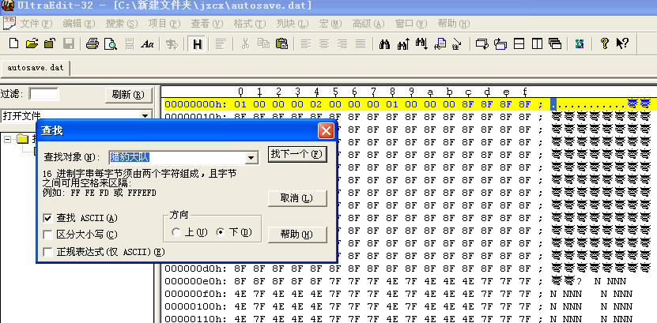
Task: Open a file using the folder icon
Action: point(32,43)
